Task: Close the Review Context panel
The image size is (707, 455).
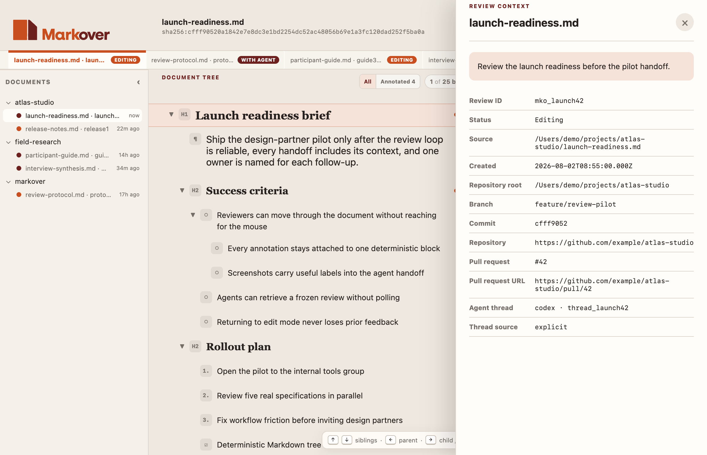Action: [x=685, y=23]
